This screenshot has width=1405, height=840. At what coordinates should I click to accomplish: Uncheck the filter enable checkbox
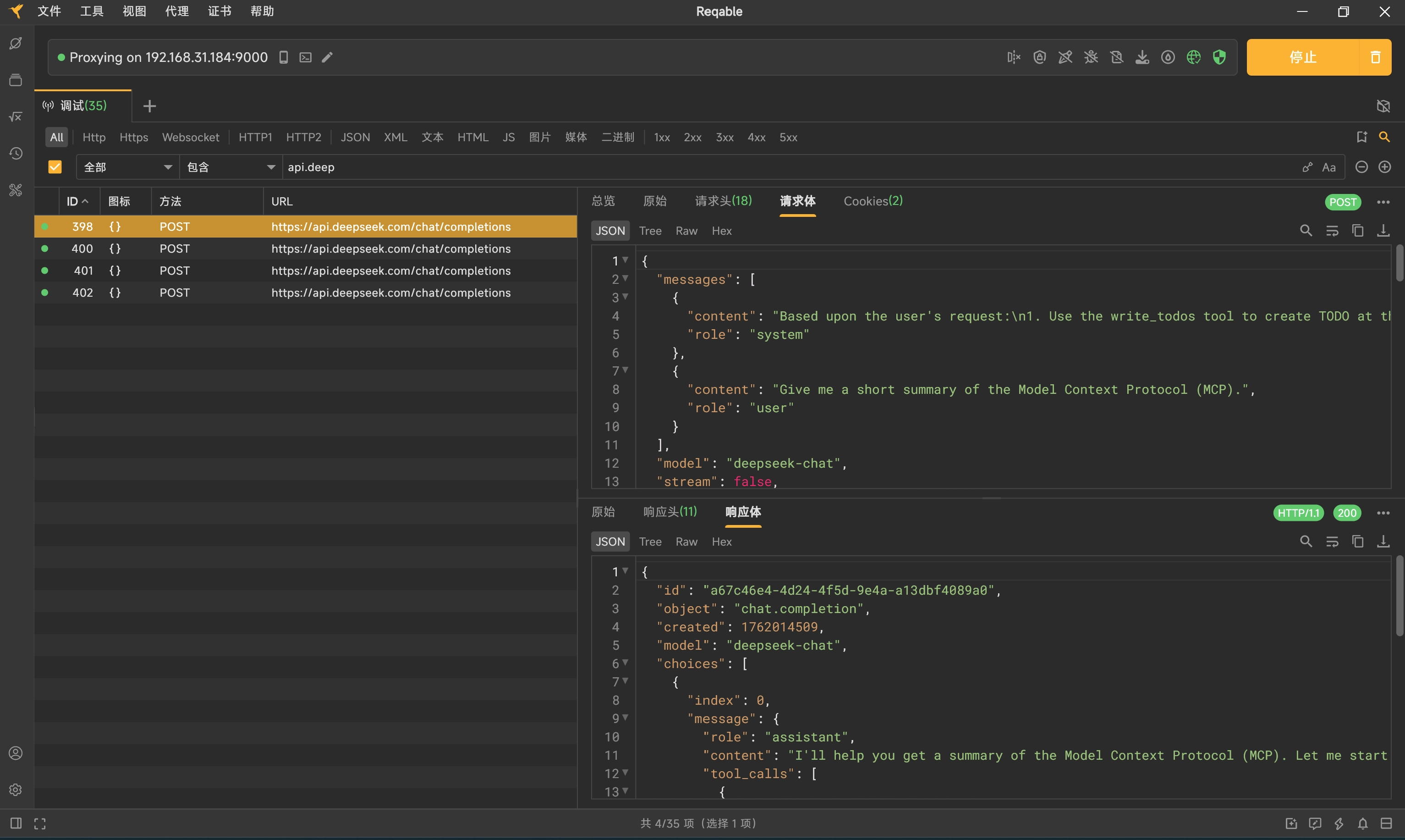55,167
